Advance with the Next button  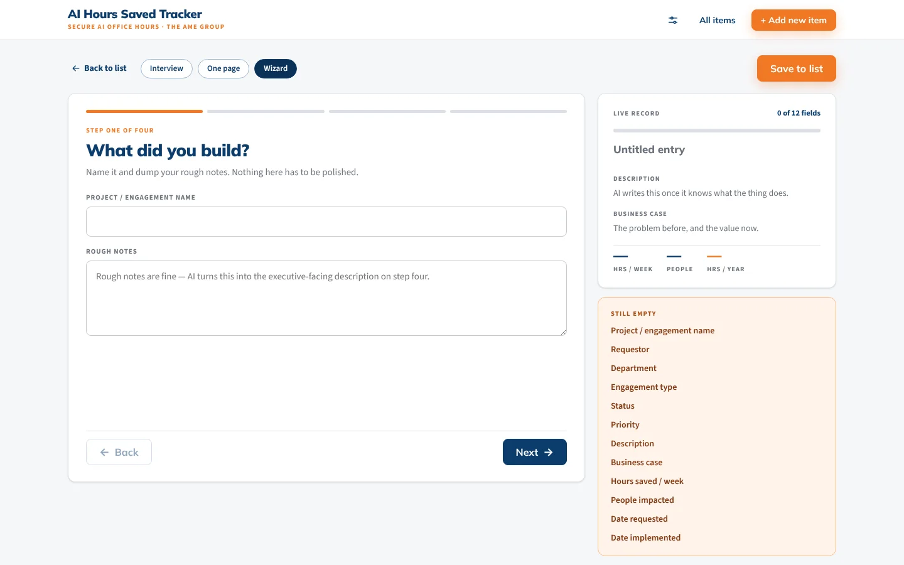(x=535, y=452)
